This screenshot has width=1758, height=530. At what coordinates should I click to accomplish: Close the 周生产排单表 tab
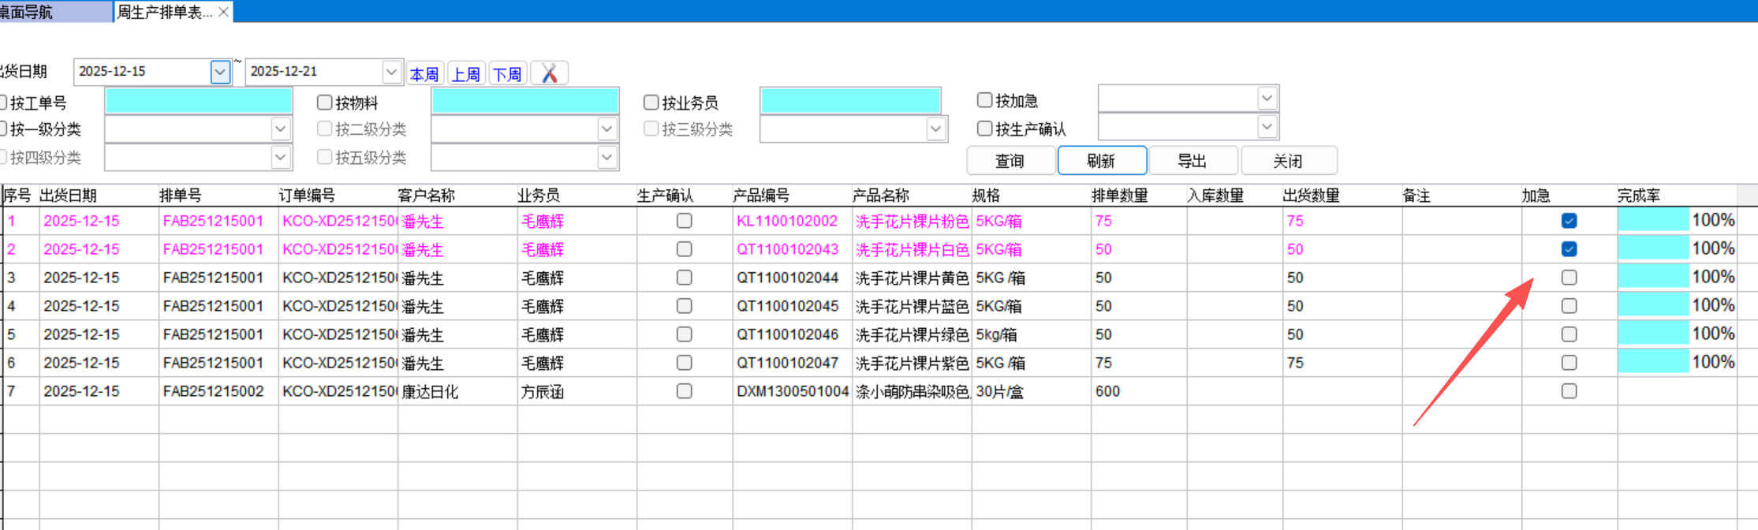pos(223,12)
